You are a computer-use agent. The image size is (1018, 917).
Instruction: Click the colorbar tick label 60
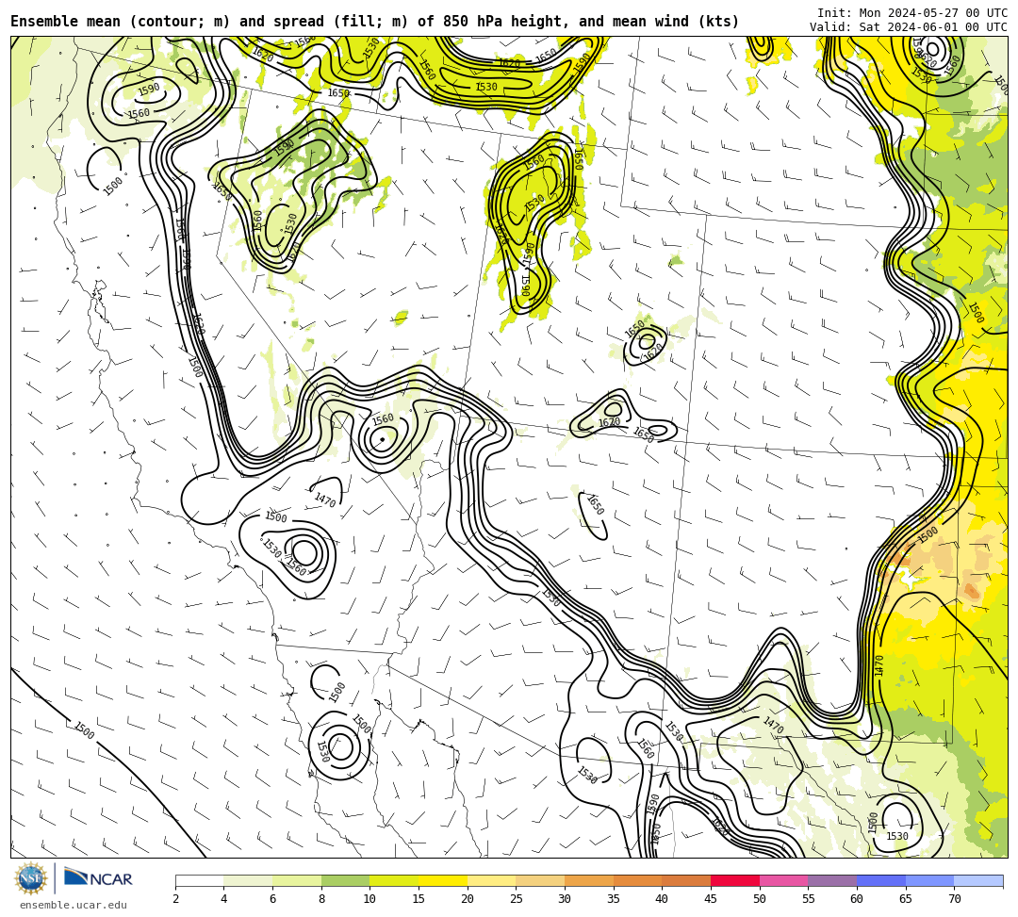click(x=857, y=899)
